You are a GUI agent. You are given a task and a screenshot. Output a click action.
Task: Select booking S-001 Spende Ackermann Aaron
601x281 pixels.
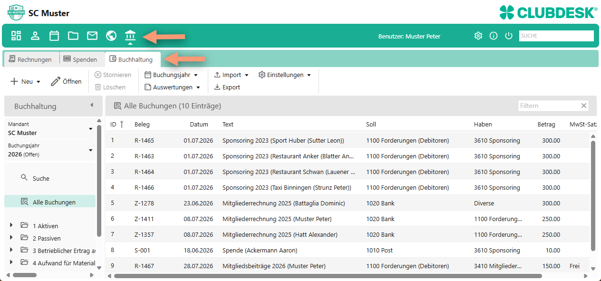point(348,250)
